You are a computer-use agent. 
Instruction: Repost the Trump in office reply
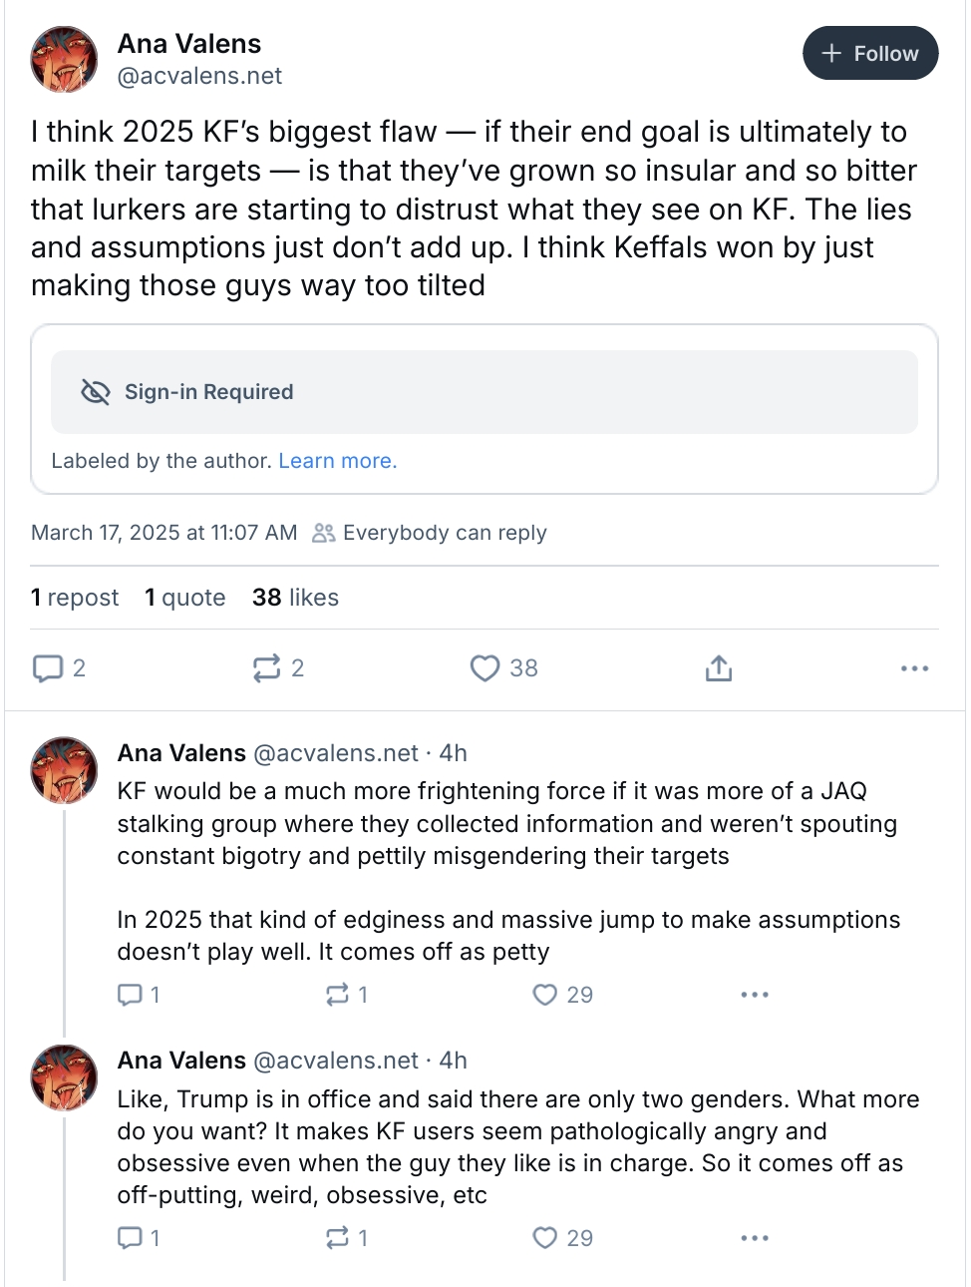tap(337, 1238)
